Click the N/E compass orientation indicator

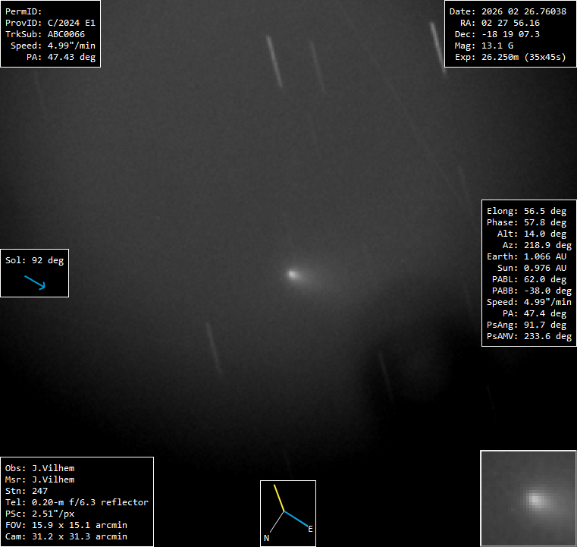point(288,513)
